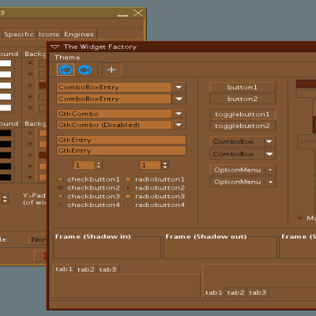Click inside the second GtkEntry field
316x316 pixels.
click(x=121, y=151)
